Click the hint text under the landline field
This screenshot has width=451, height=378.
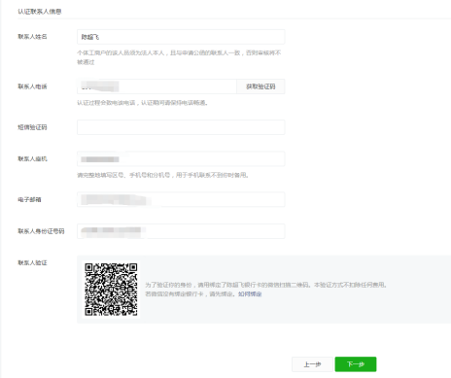pos(162,175)
